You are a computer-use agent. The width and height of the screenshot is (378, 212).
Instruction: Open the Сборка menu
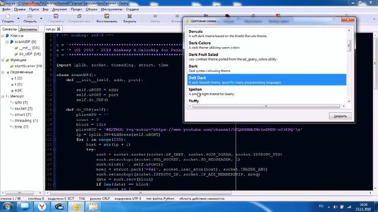[x=92, y=9]
